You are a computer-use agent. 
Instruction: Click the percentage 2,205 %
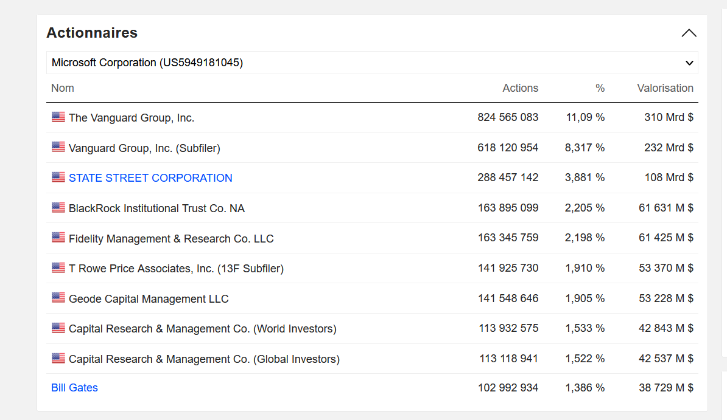pos(585,207)
